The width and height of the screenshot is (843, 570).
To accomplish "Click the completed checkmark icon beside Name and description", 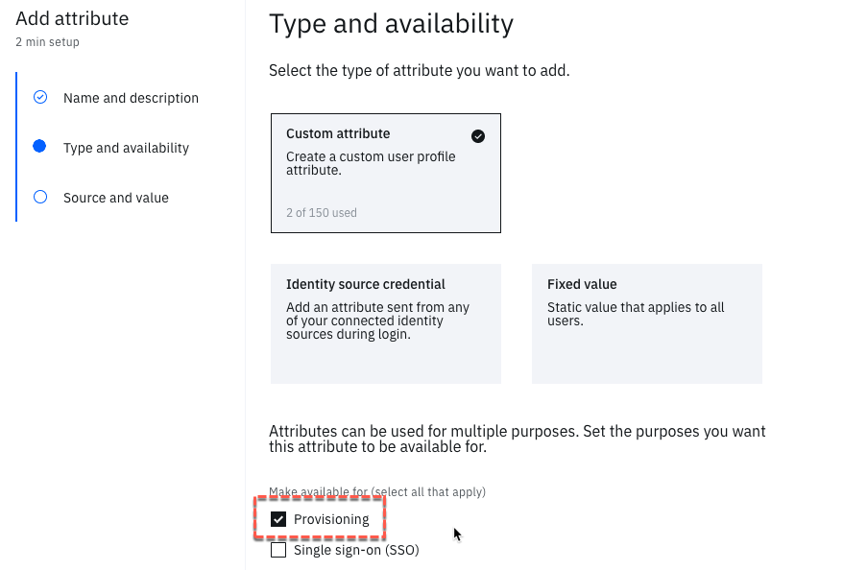I will 40,97.
